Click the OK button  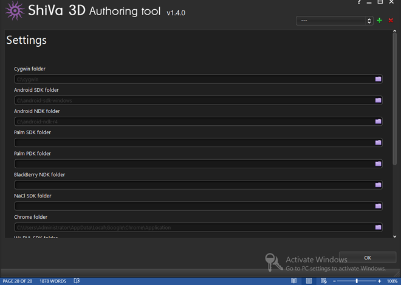[368, 258]
